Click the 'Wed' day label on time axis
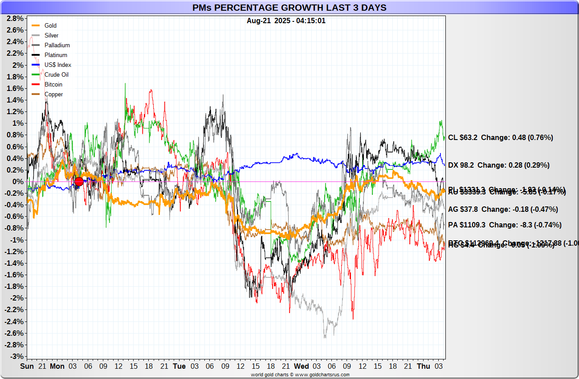Viewport: 579px width, 379px height. click(x=301, y=367)
